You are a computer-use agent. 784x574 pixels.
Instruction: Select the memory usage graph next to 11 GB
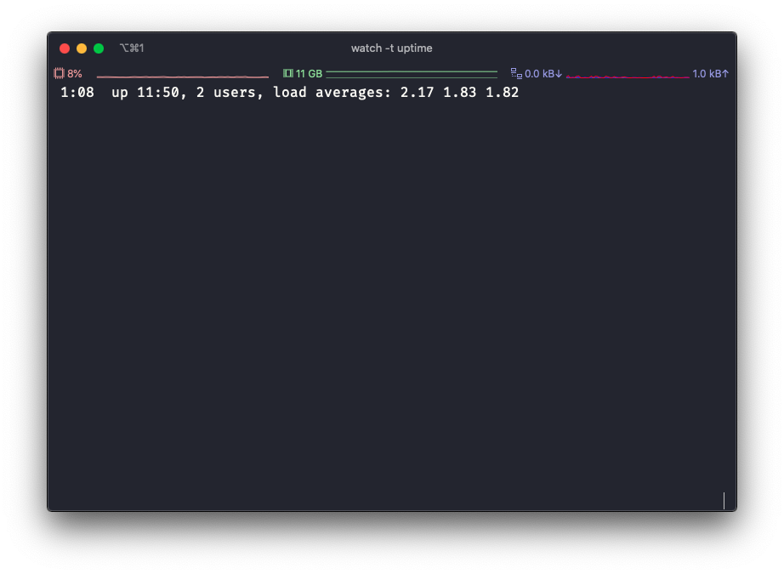pos(412,73)
